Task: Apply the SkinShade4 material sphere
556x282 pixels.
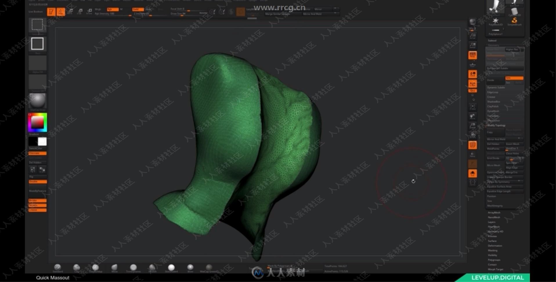Action: pos(171,268)
